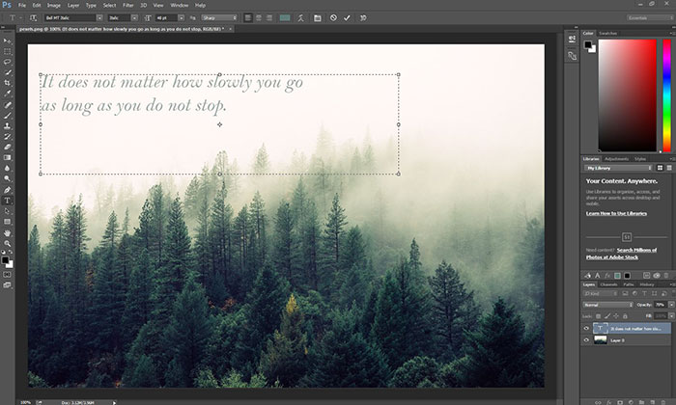Select the Crop tool
This screenshot has height=405, width=676.
point(8,83)
